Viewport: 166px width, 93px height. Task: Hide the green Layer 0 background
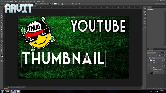tap(148, 73)
